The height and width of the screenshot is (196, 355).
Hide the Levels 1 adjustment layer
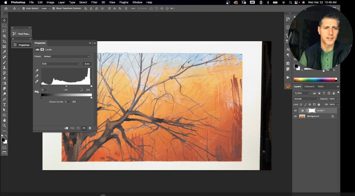(x=295, y=110)
